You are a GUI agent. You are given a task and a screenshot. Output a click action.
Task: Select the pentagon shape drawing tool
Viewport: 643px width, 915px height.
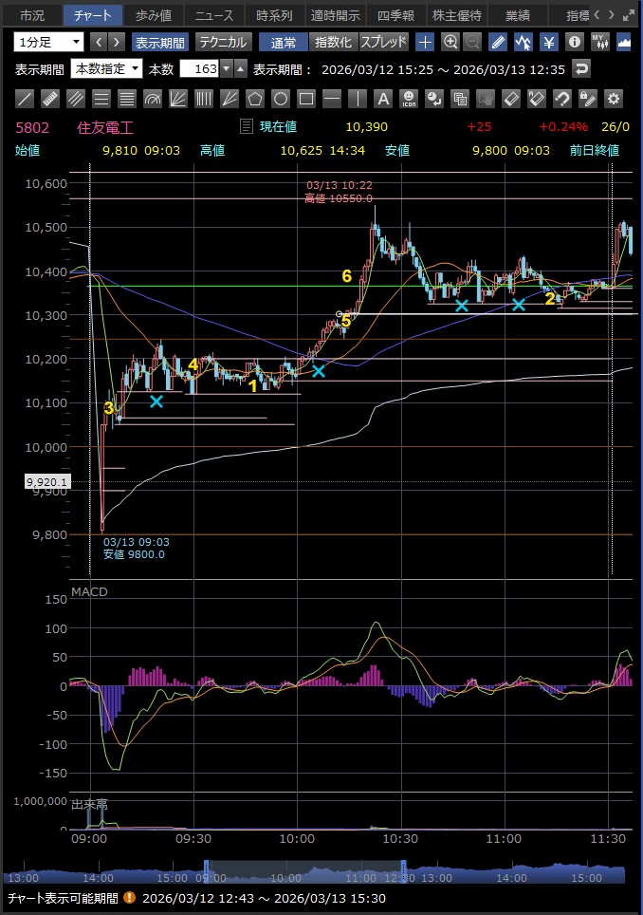254,98
